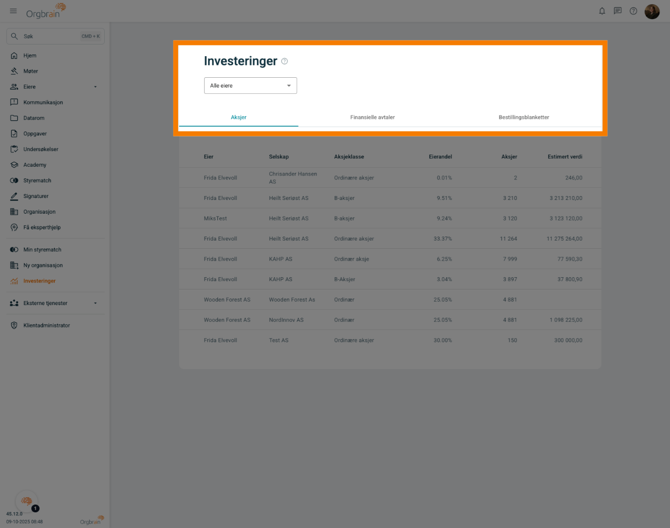The height and width of the screenshot is (528, 670).
Task: Switch to the Aksjer tab
Action: tap(239, 117)
